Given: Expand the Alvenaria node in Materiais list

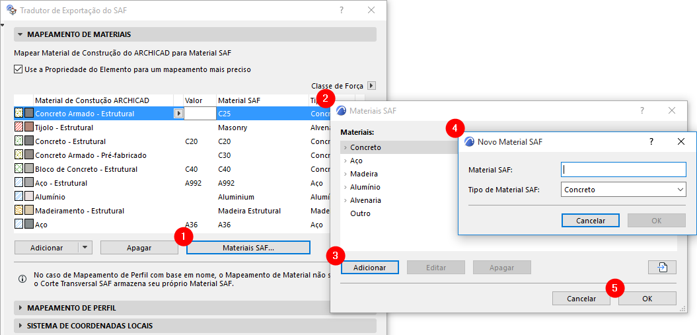Looking at the screenshot, I should (x=345, y=200).
